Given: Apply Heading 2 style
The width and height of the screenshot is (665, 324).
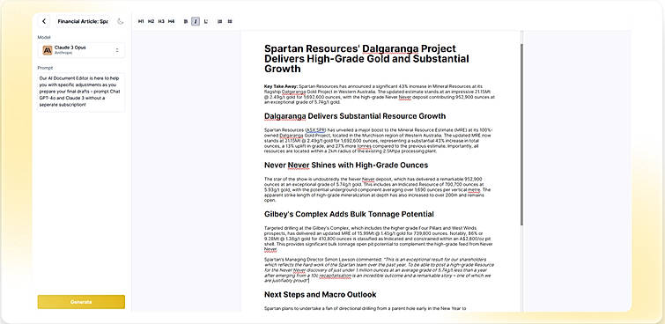Looking at the screenshot, I should (151, 21).
